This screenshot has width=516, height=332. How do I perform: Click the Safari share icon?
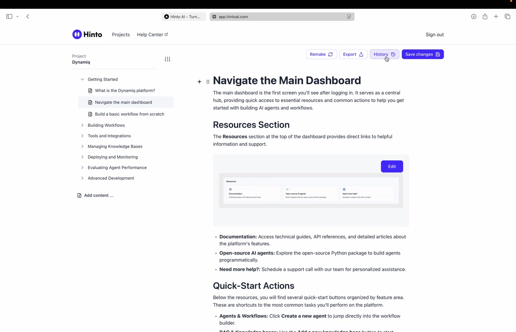click(485, 17)
